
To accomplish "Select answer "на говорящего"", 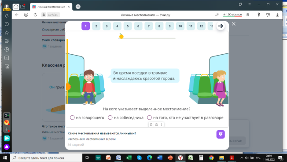I will [x=87, y=117].
